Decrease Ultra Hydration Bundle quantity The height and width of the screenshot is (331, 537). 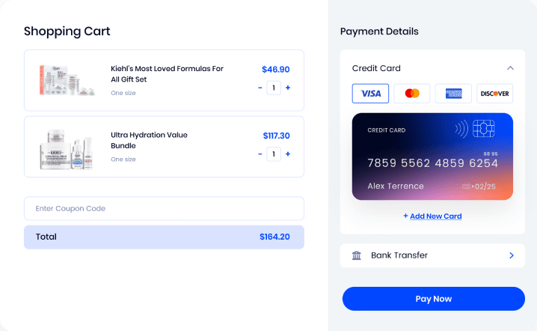tap(260, 154)
